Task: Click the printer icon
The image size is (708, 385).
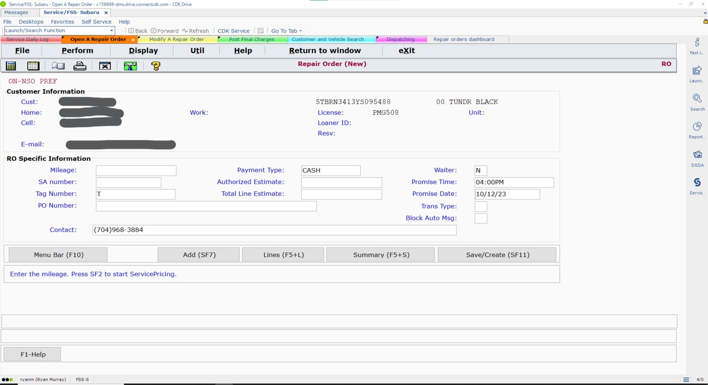Action: [x=80, y=66]
